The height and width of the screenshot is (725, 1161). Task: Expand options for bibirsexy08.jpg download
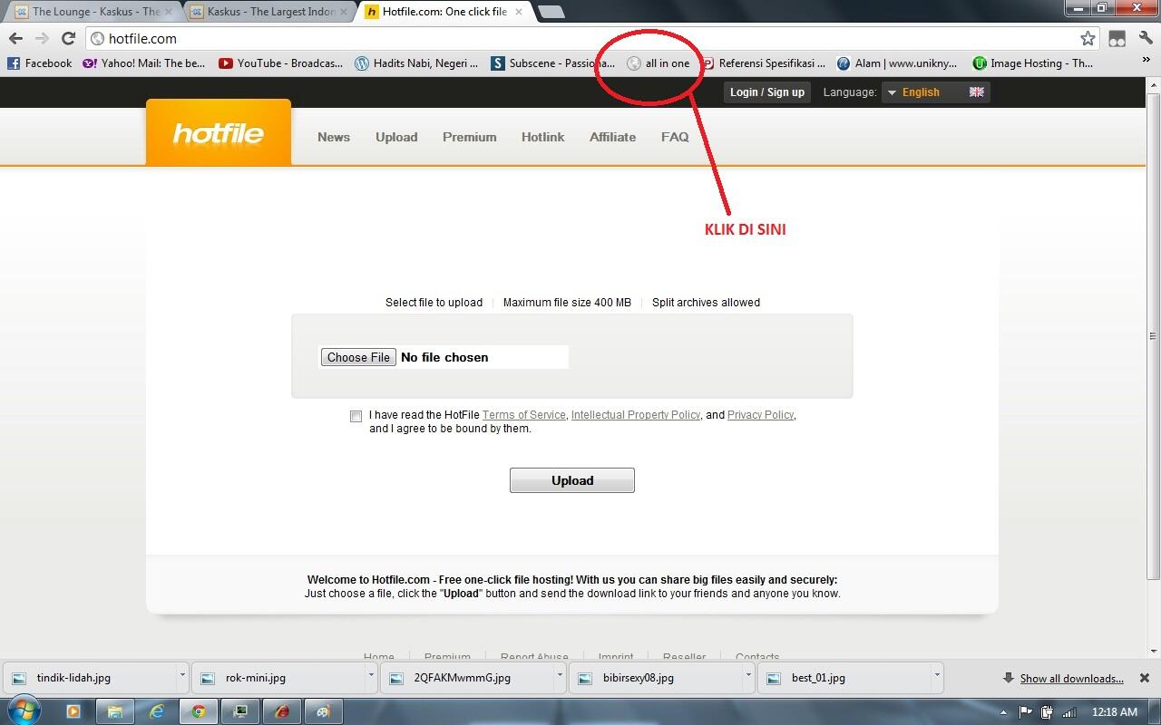point(748,675)
